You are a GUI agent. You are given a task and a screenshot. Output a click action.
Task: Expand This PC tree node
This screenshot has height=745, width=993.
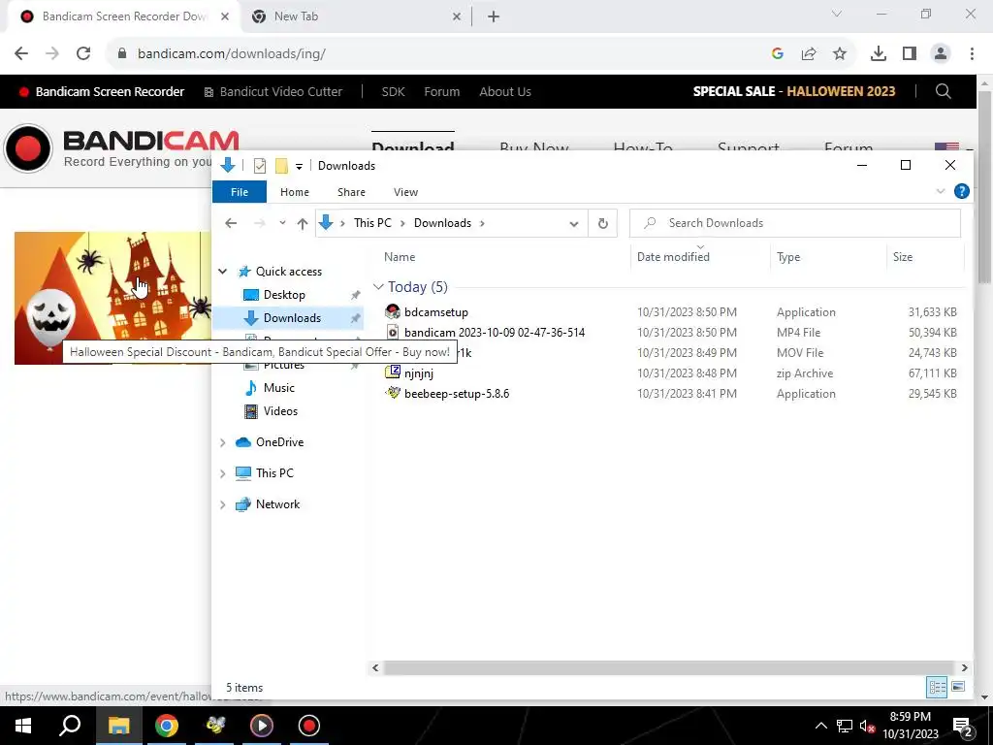[x=222, y=473]
